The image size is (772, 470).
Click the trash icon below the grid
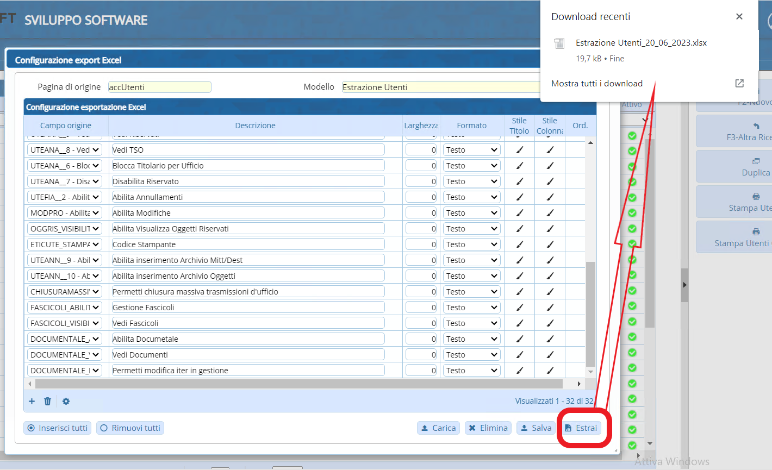click(47, 401)
